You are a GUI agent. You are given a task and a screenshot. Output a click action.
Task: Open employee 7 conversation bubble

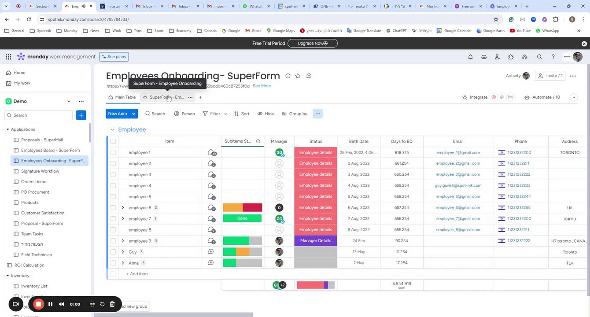click(x=212, y=219)
